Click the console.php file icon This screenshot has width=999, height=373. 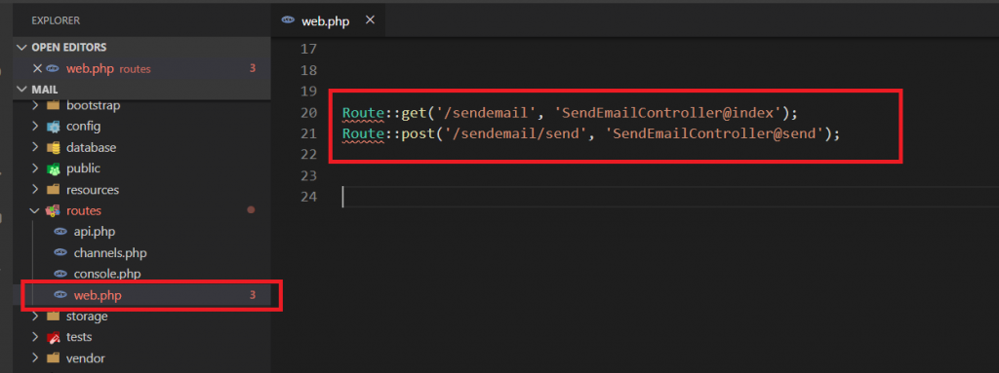[x=60, y=274]
